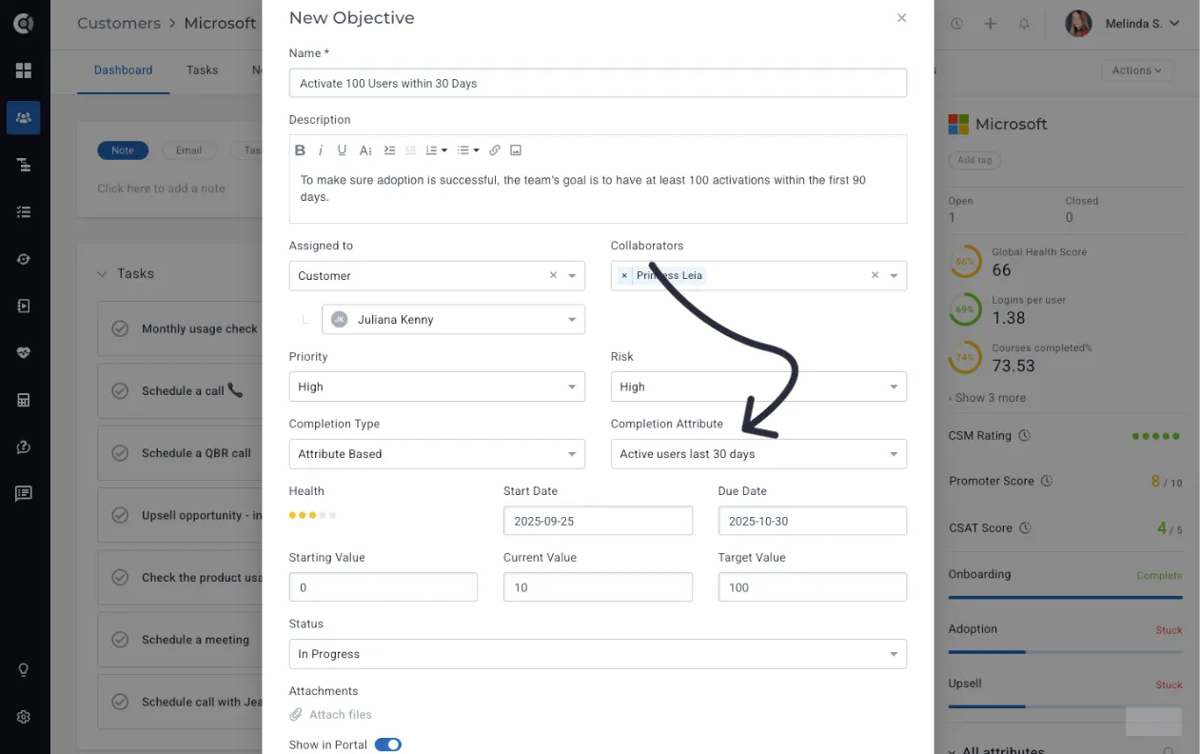The height and width of the screenshot is (754, 1200).
Task: Click the Show 3 more link
Action: 988,398
